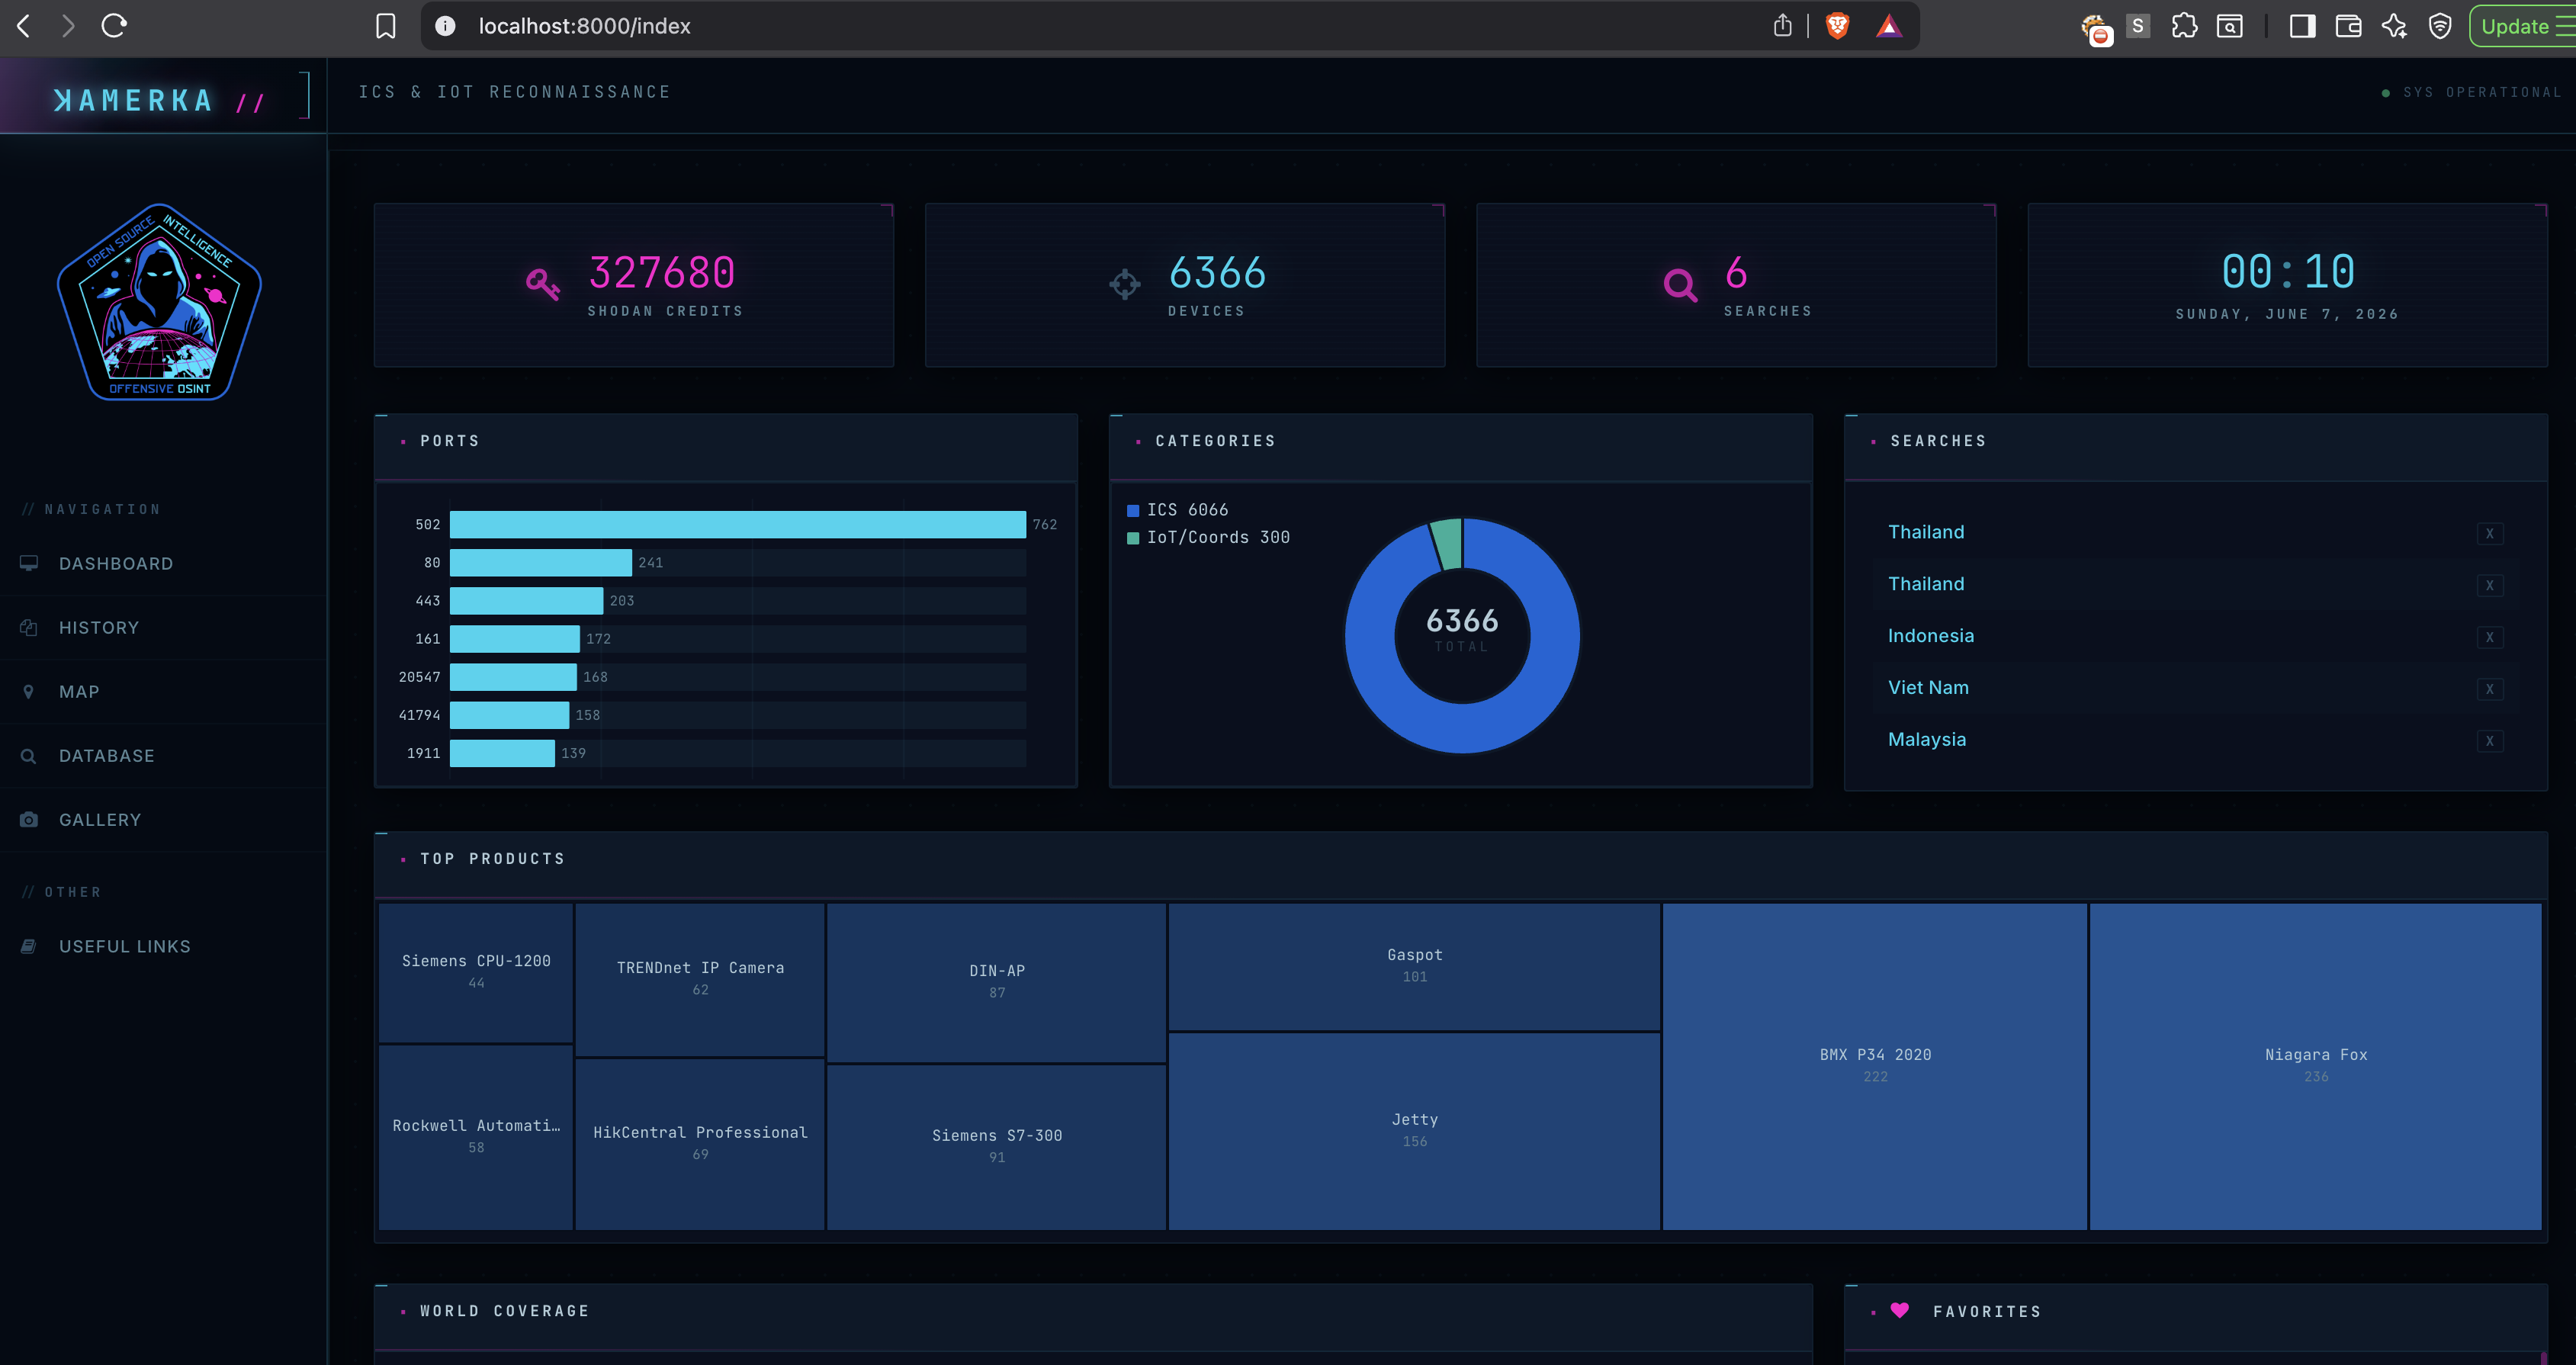Image resolution: width=2576 pixels, height=1365 pixels.
Task: Remove the Viet Nam search using X
Action: 2490,690
